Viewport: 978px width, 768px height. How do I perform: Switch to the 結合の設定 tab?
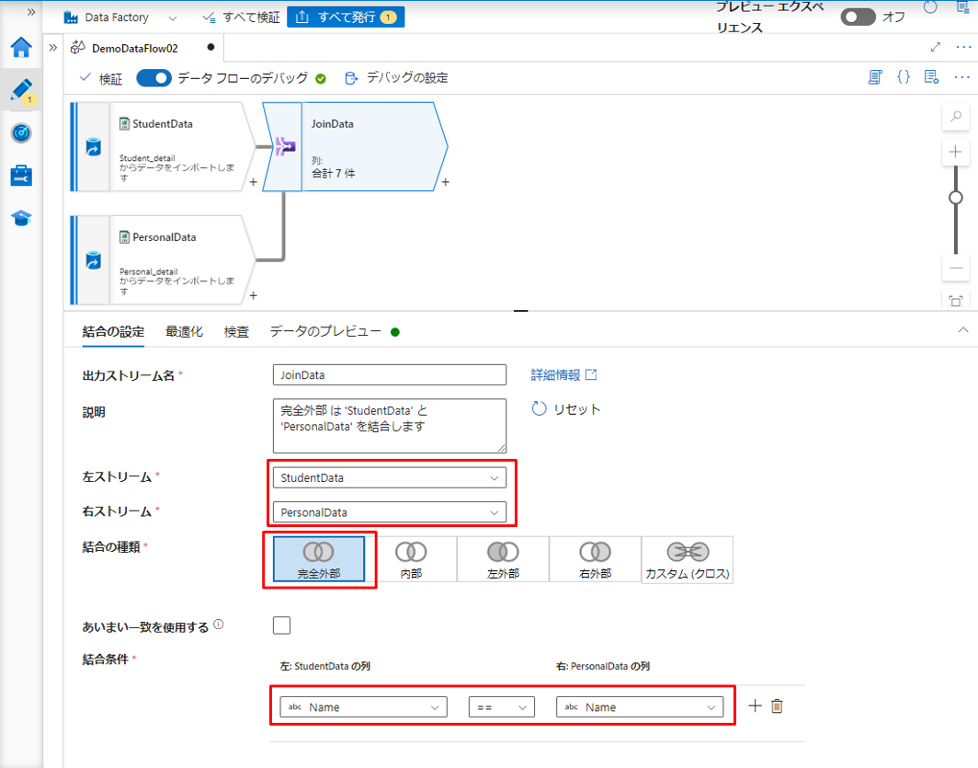coord(113,332)
